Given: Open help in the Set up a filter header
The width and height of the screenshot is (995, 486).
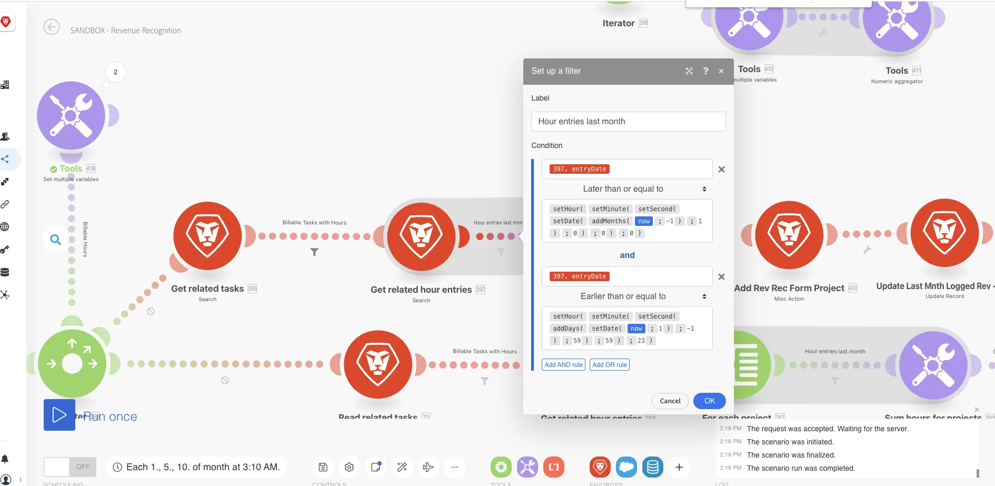Looking at the screenshot, I should point(705,71).
